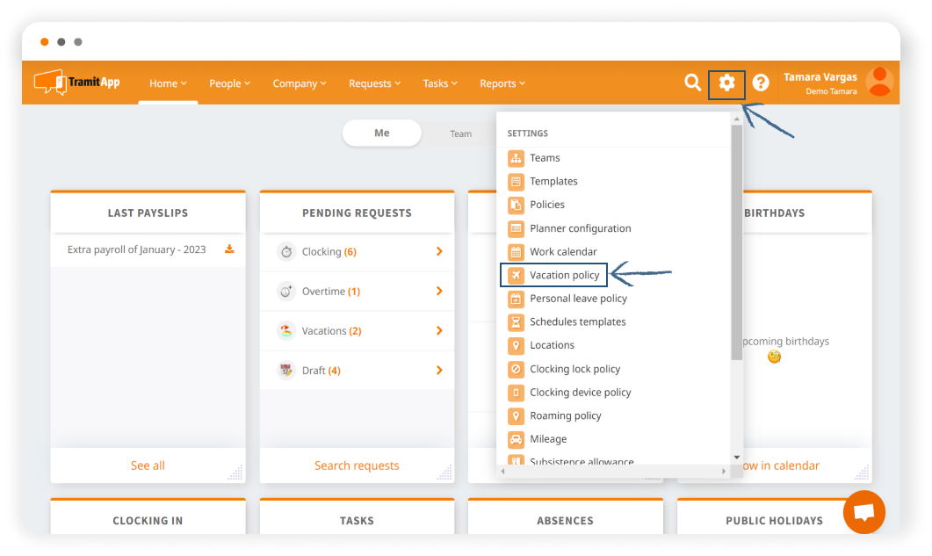Expand the People dropdown menu

click(x=229, y=83)
